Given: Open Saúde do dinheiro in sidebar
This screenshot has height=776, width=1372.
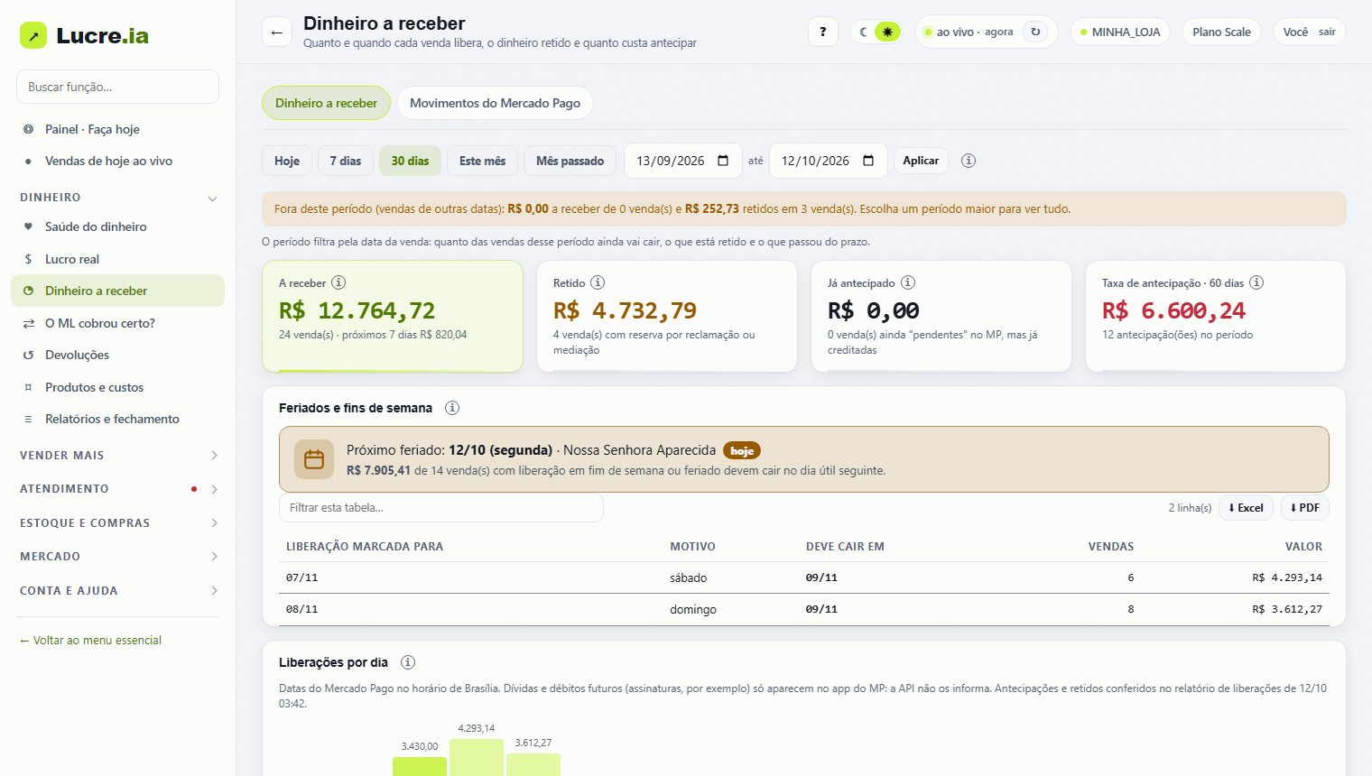Looking at the screenshot, I should 117,226.
